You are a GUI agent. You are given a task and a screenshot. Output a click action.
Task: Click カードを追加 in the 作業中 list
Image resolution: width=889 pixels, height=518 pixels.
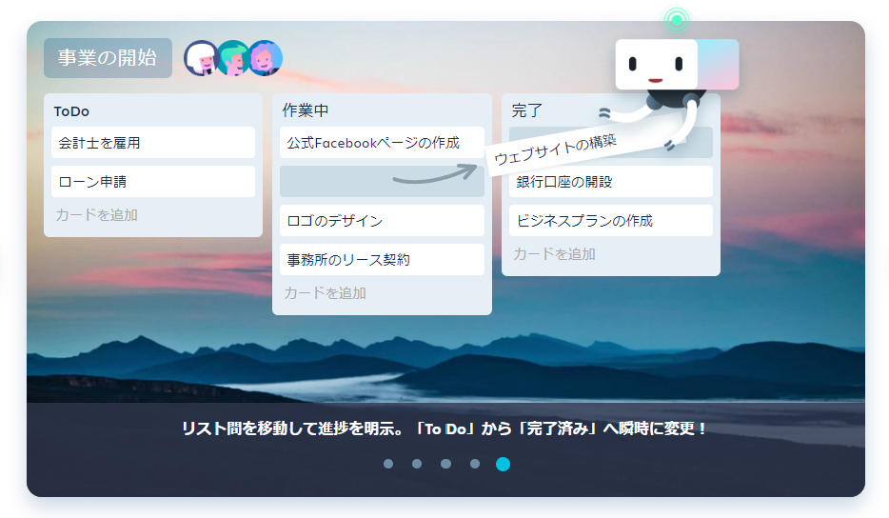point(325,293)
